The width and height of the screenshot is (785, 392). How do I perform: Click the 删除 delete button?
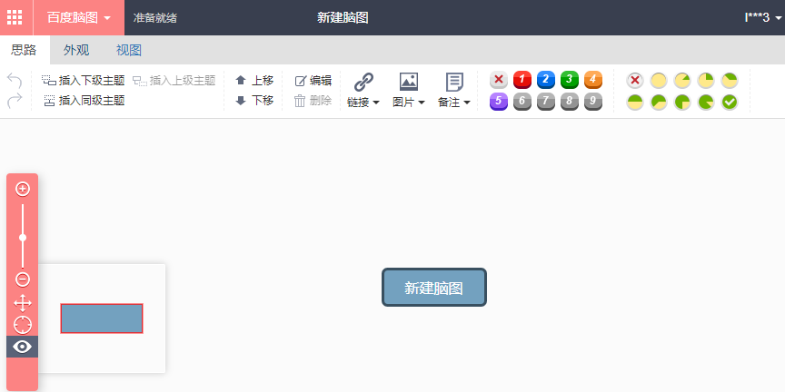coord(313,101)
